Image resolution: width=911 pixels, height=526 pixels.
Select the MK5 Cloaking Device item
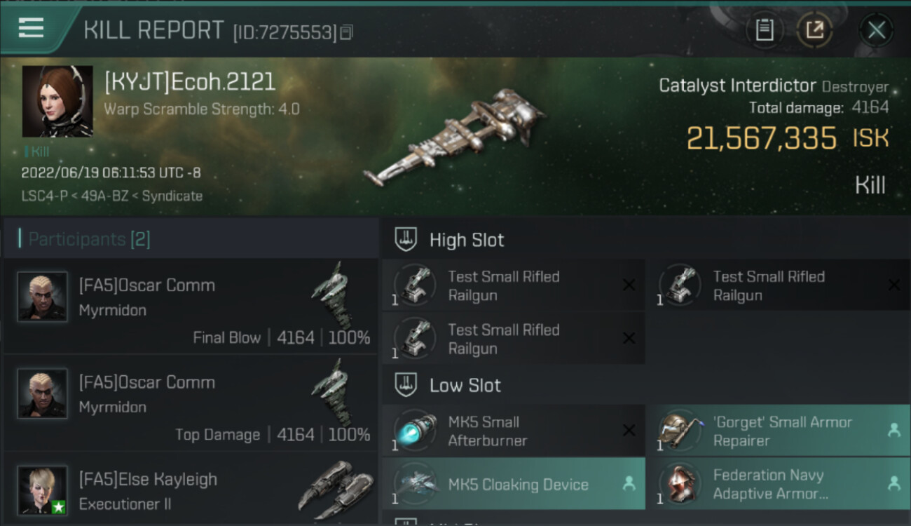click(513, 484)
